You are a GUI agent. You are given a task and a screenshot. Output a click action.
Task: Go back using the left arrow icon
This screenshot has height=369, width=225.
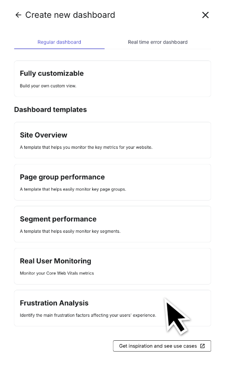coord(18,15)
